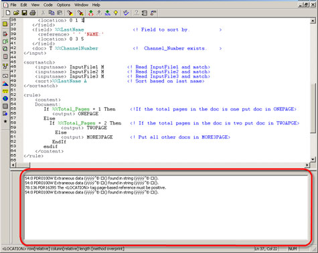Click the blue mountain sidebar icon
The image size is (318, 253).
point(5,84)
